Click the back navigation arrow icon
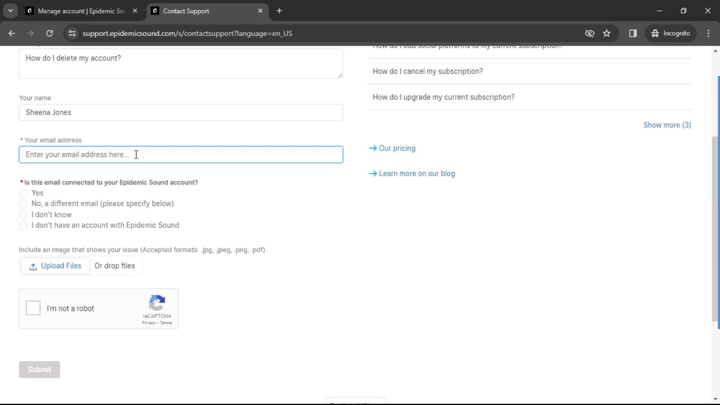The height and width of the screenshot is (405, 720). tap(12, 33)
